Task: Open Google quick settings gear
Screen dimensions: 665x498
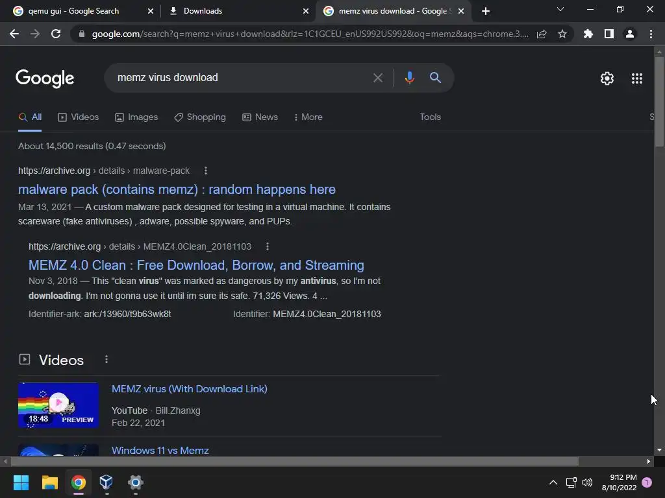Action: coord(607,78)
